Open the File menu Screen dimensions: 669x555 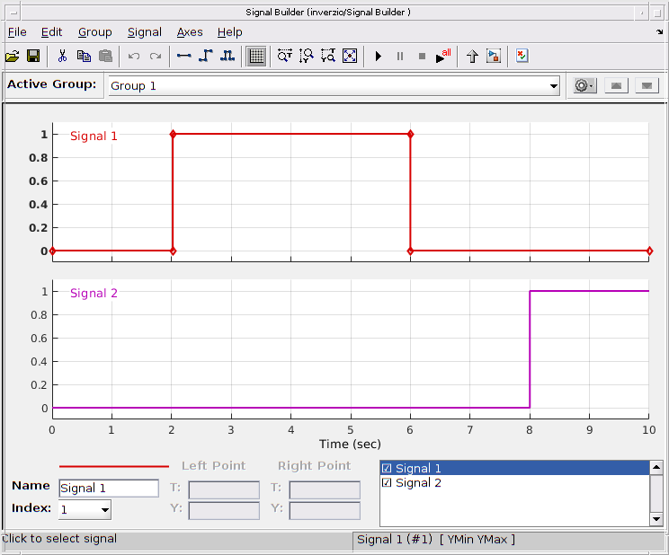pos(17,32)
